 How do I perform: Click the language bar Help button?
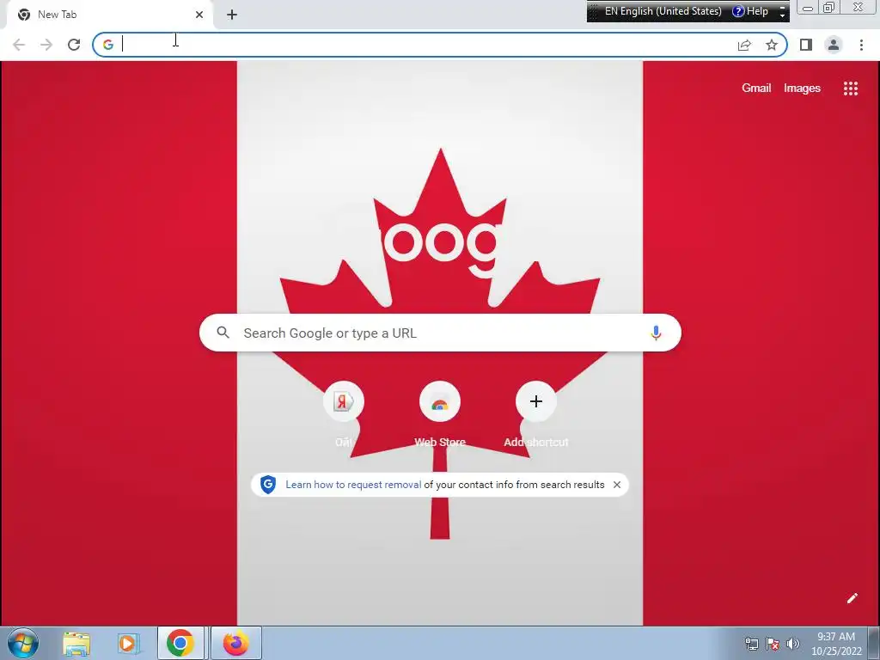750,11
